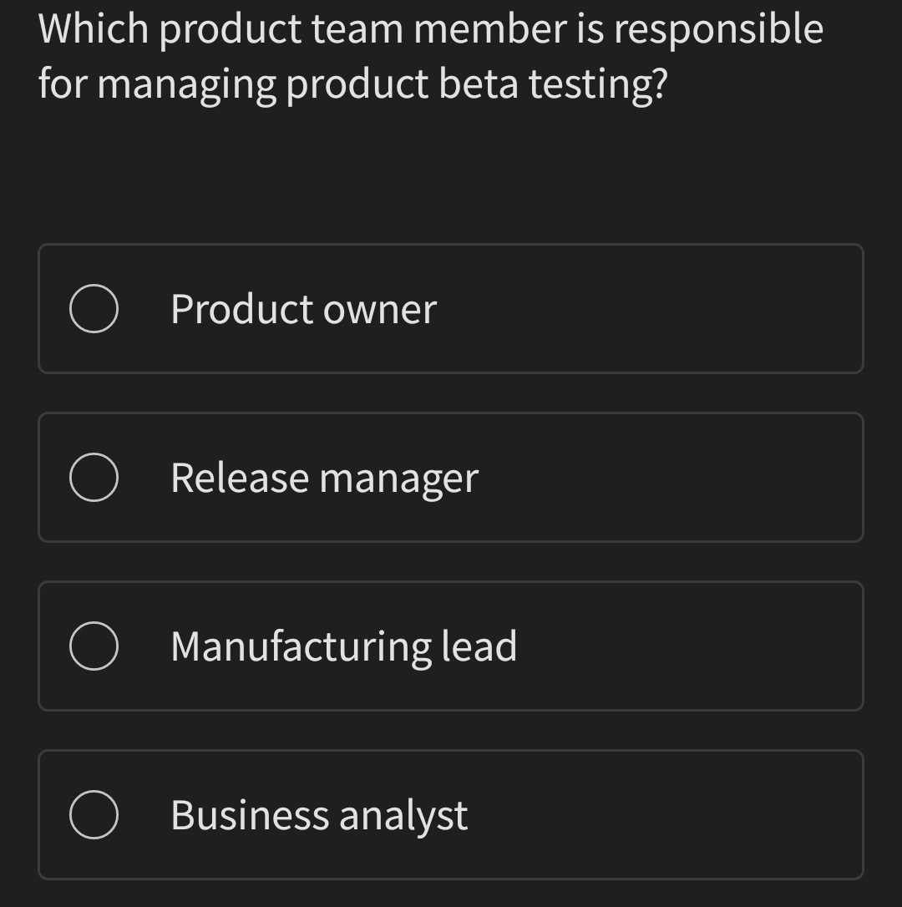Click the "Business analyst" answer text
Image resolution: width=902 pixels, height=907 pixels.
(319, 815)
